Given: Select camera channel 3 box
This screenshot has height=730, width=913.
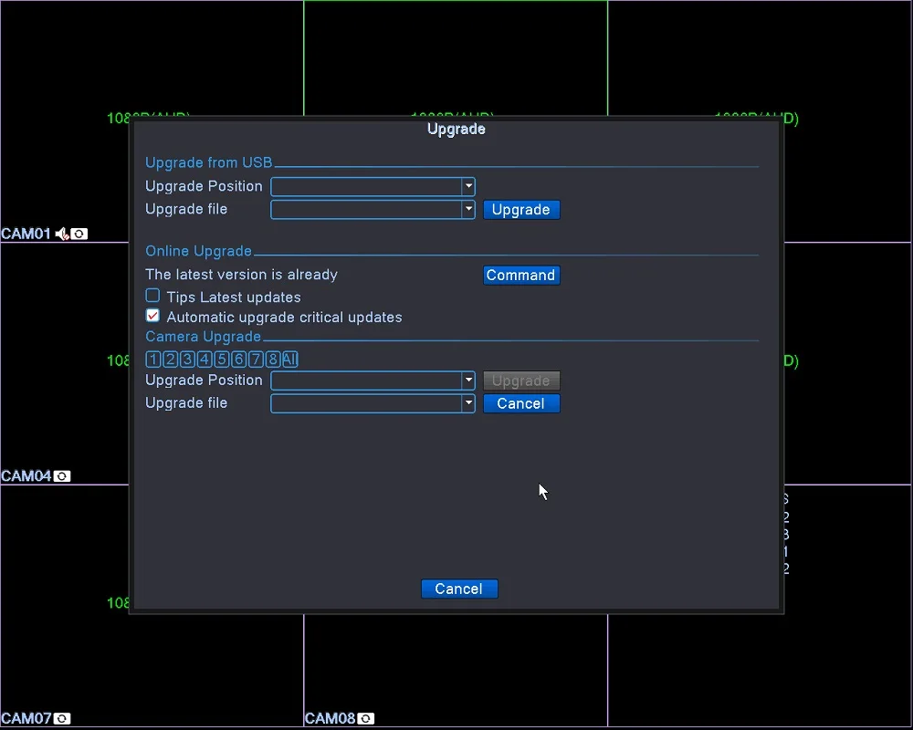Looking at the screenshot, I should [x=187, y=360].
